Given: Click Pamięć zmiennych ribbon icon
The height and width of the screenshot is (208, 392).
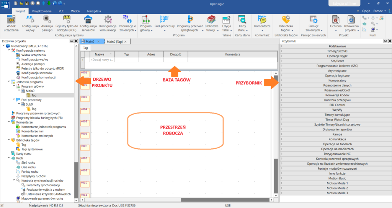Looking at the screenshot, I should (x=314, y=24).
